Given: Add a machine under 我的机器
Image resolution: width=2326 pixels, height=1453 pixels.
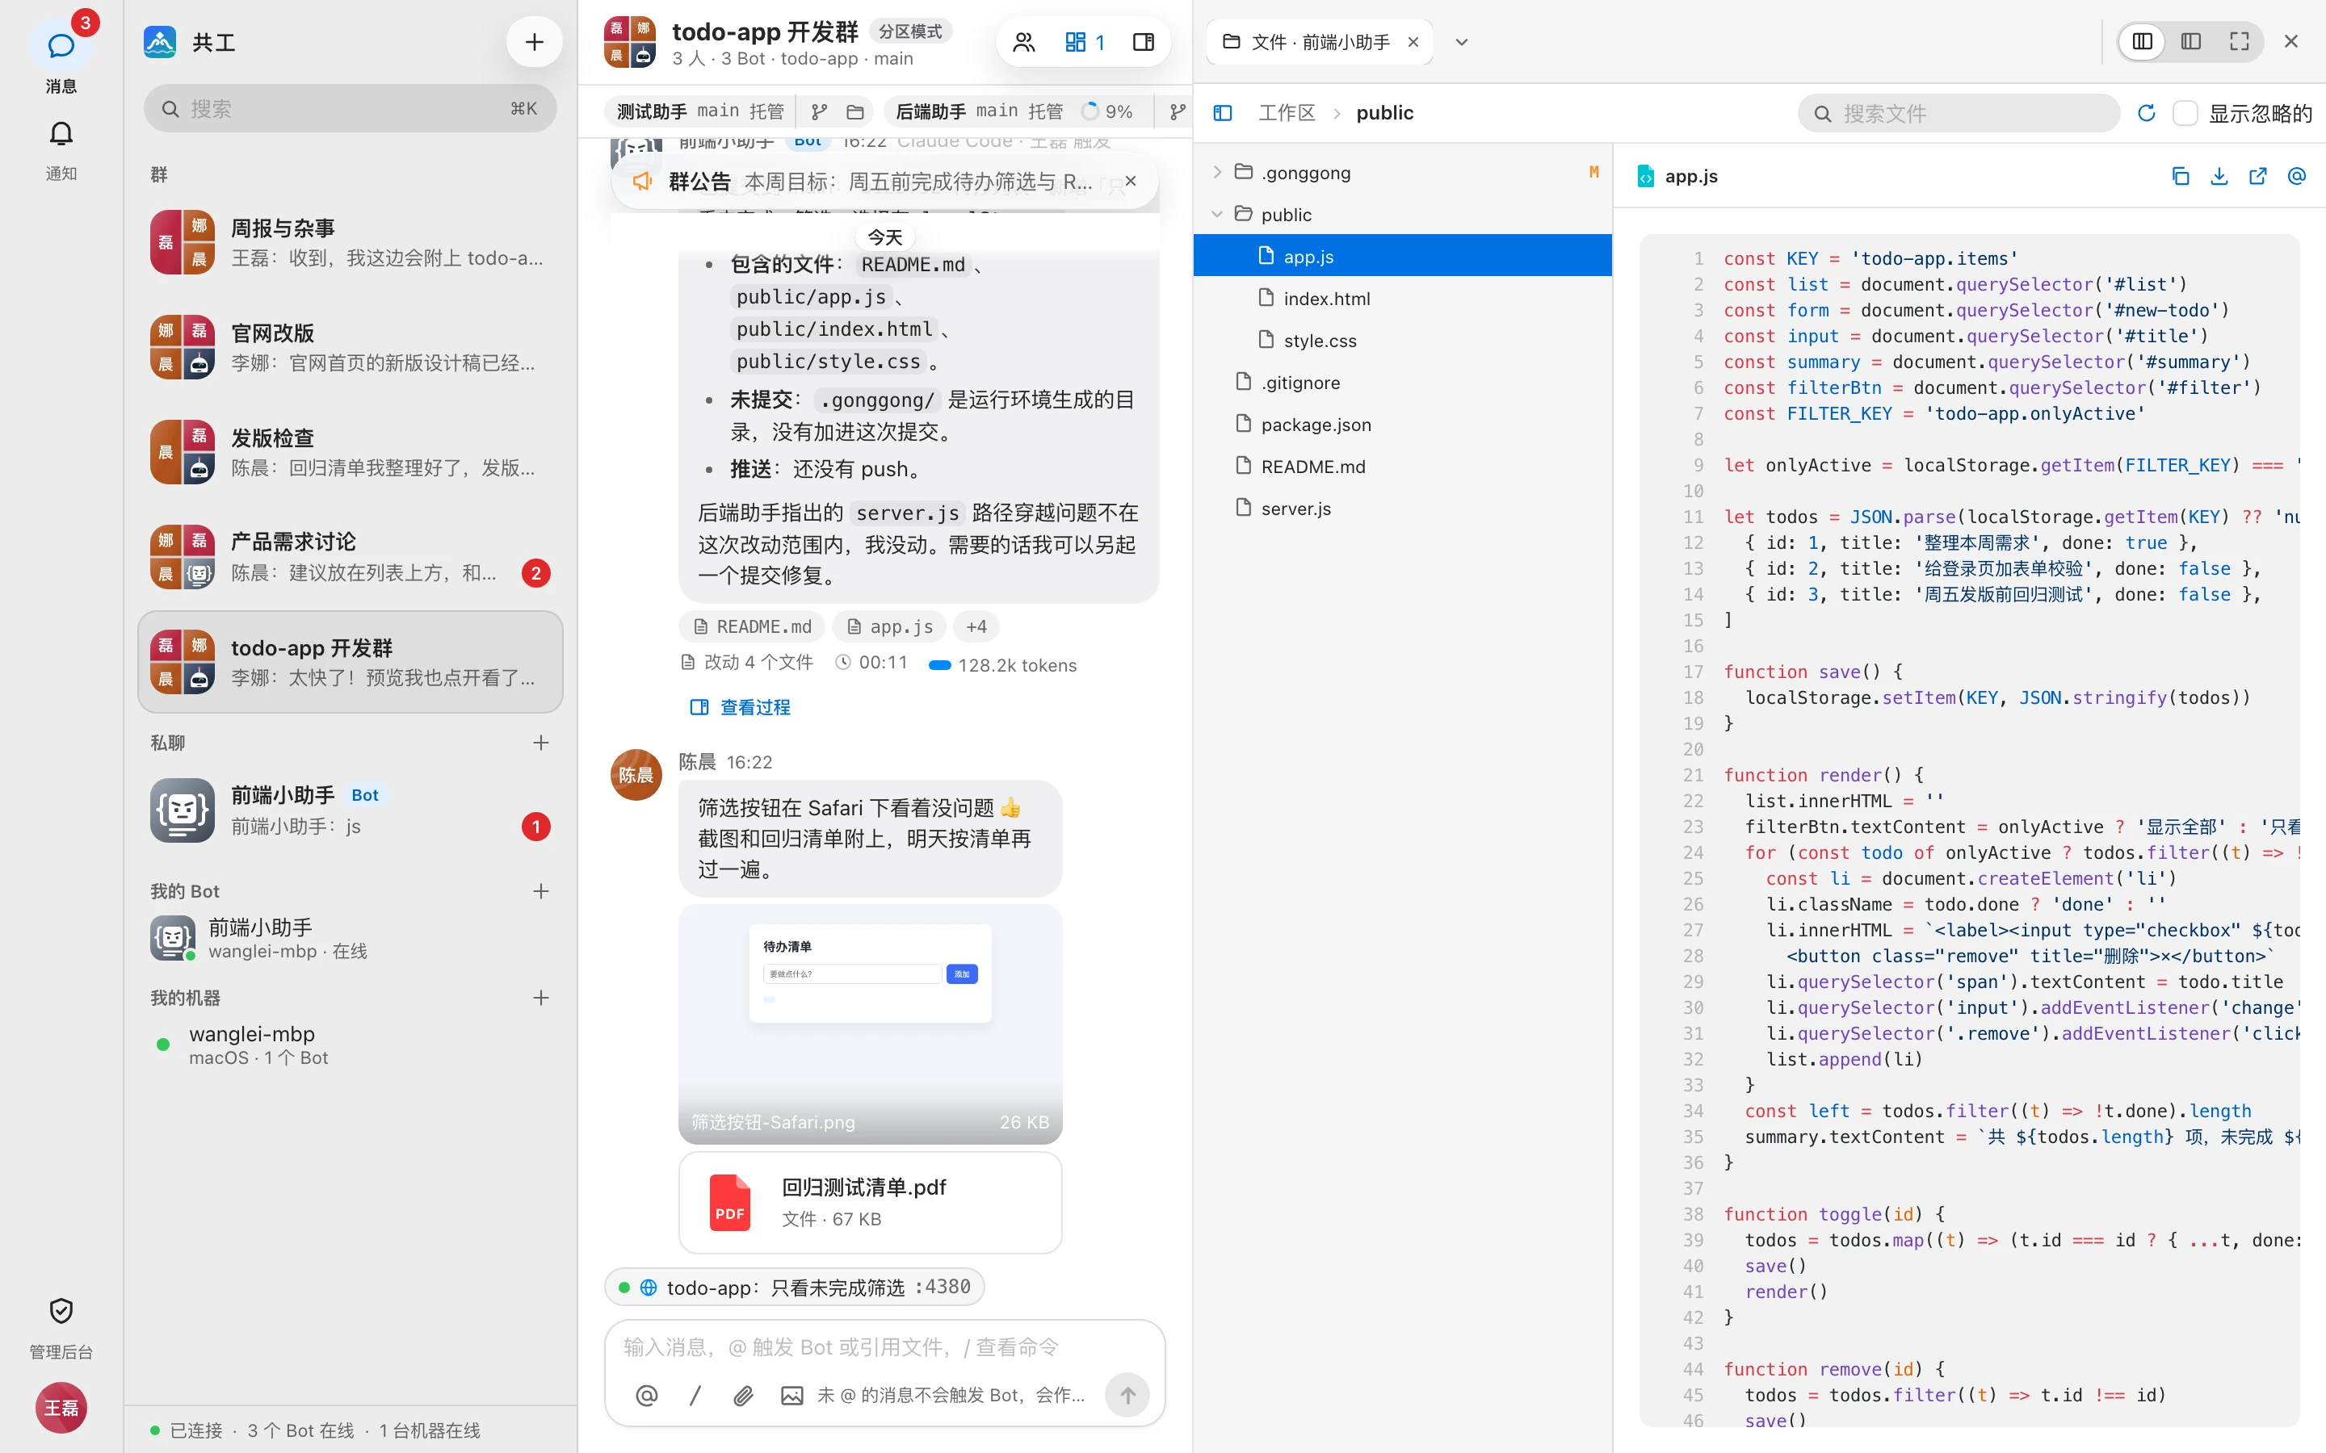Looking at the screenshot, I should (x=541, y=998).
